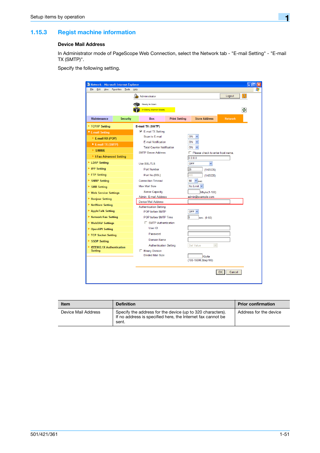Open the Use SSL/TLS dropdown
This screenshot has width=320, height=453.
pyautogui.click(x=200, y=164)
